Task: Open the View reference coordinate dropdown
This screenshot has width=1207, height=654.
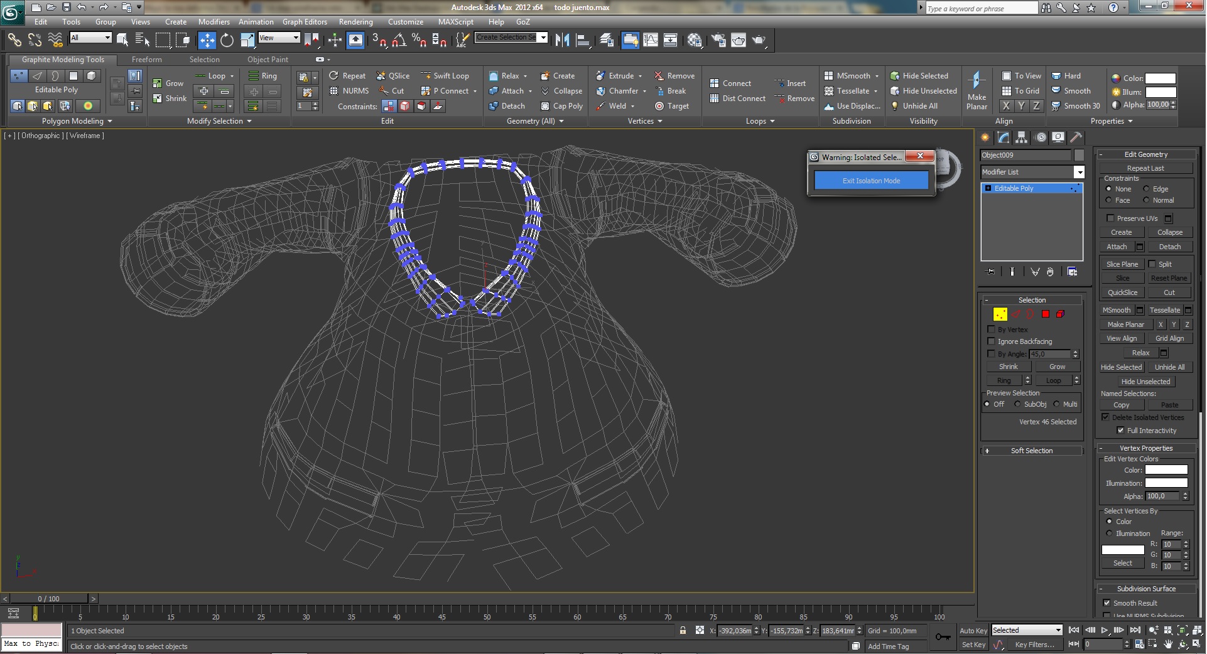Action: 279,38
